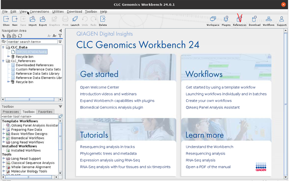Collapse the CLC_Data tree node
Viewport: 289px width, 181px height.
click(3, 47)
